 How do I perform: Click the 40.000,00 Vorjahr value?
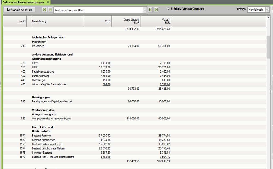164,119
